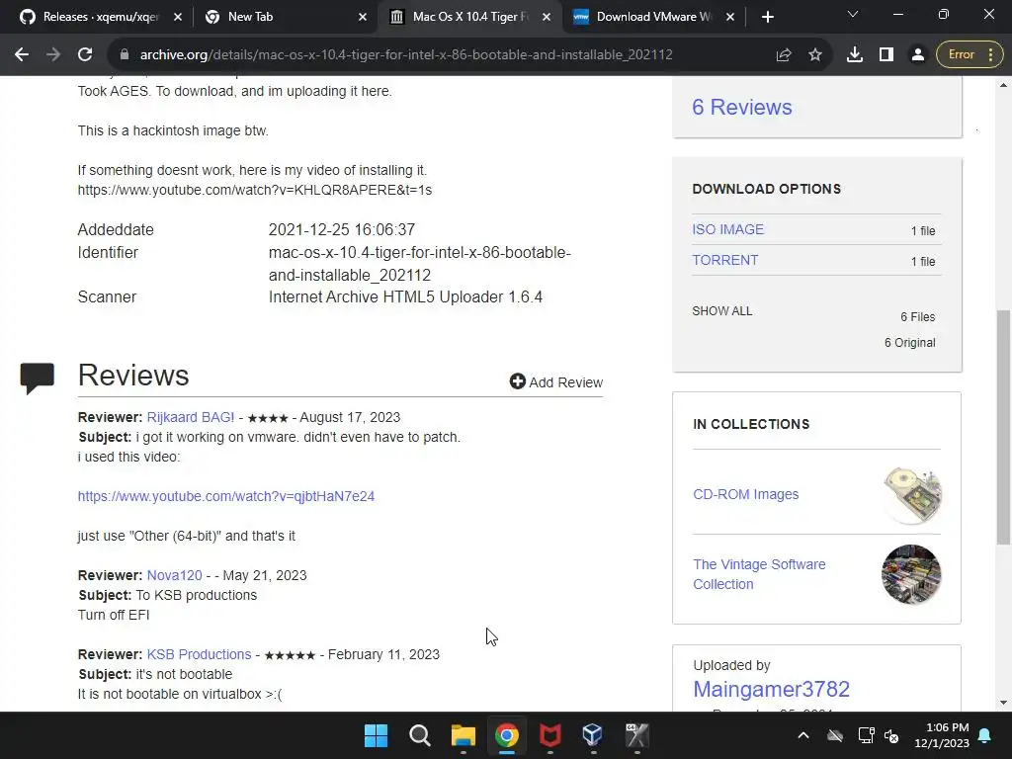Click the scrollbar down arrow
Screen dimensions: 1012x759
[1003, 703]
